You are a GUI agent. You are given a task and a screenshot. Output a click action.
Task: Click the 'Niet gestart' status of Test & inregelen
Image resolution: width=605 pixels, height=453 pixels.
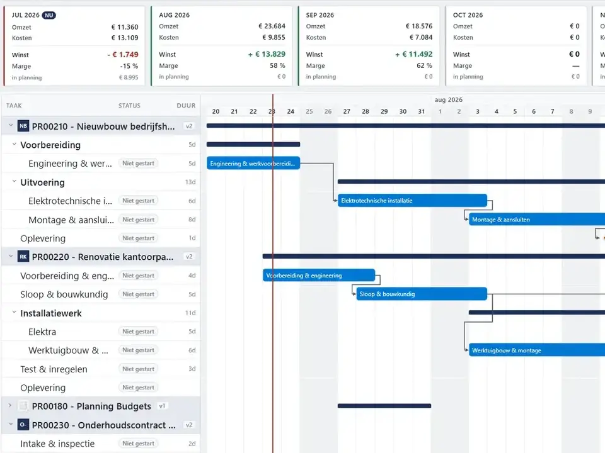(x=138, y=369)
